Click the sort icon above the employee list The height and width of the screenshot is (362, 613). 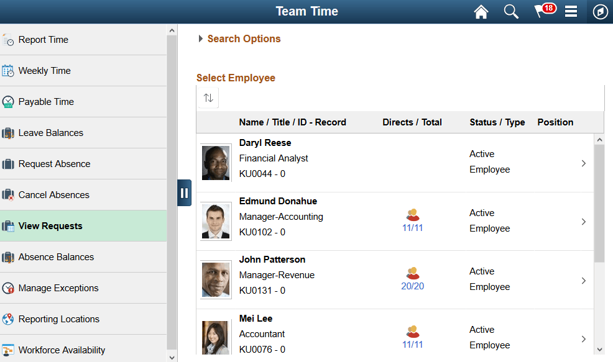[208, 97]
